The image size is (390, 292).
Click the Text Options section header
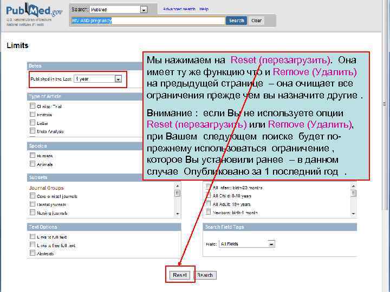click(x=104, y=227)
